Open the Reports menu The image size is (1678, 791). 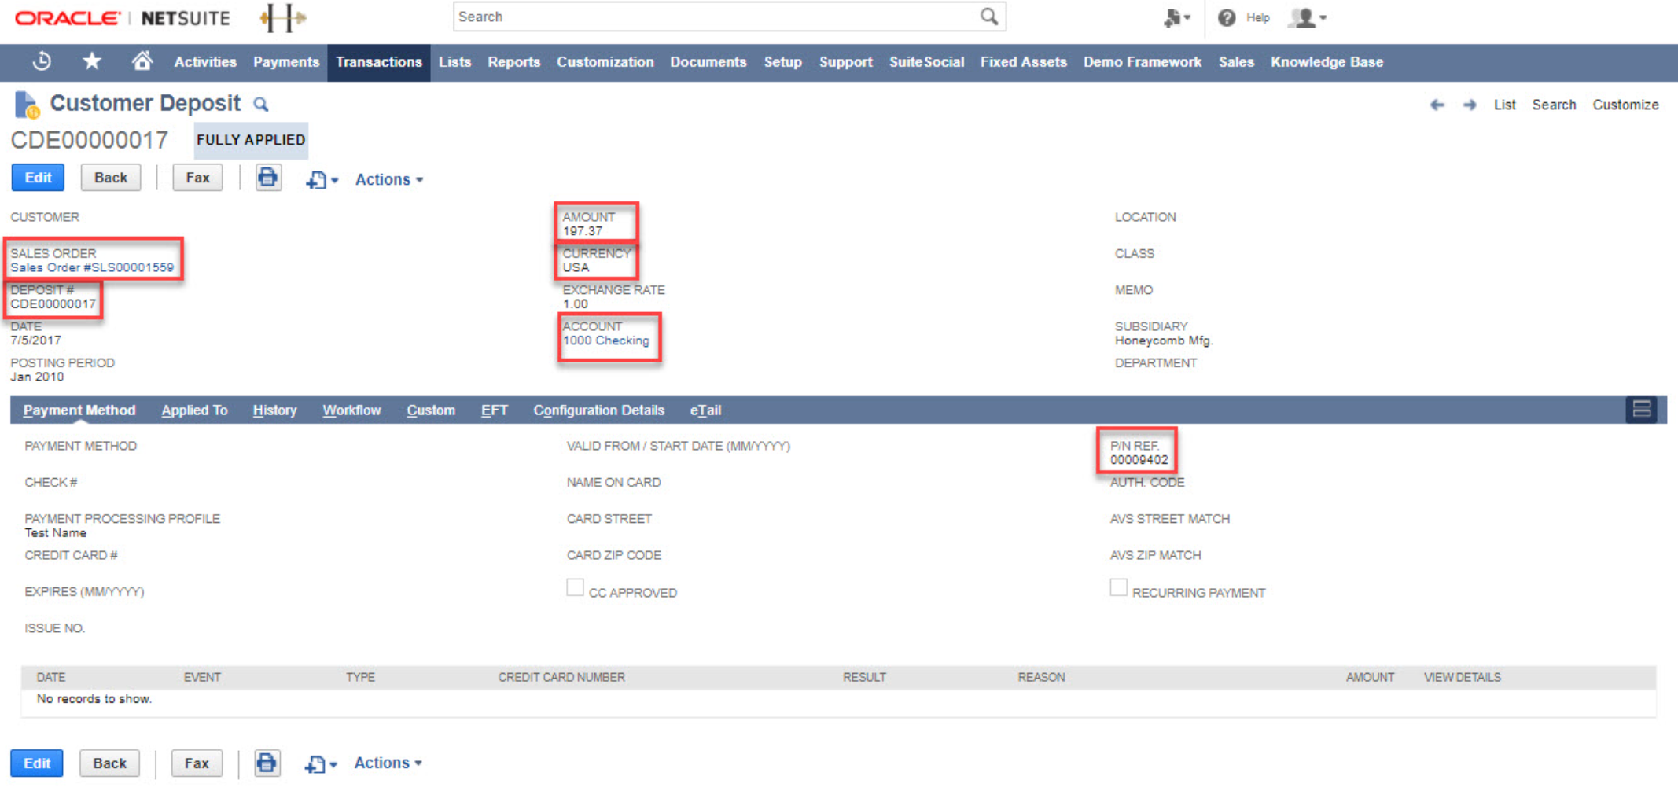click(513, 62)
